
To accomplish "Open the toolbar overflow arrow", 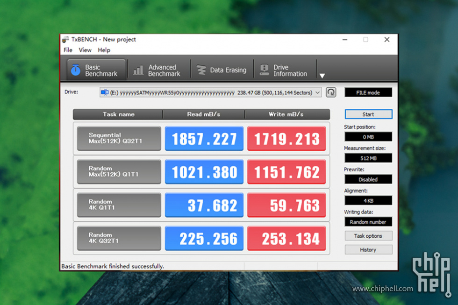I will tap(322, 76).
